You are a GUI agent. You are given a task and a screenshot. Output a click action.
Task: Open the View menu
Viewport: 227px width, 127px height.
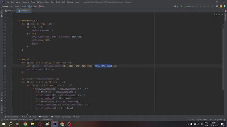coord(18,2)
